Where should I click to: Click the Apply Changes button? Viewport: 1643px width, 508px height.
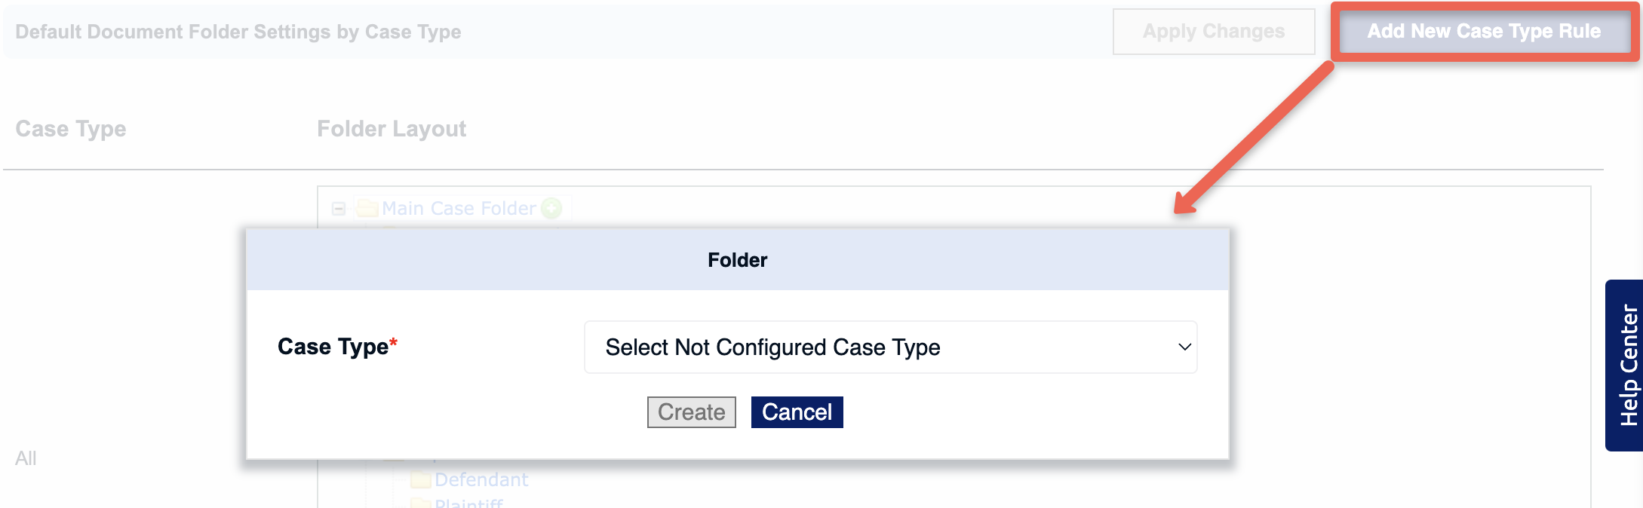[1214, 32]
